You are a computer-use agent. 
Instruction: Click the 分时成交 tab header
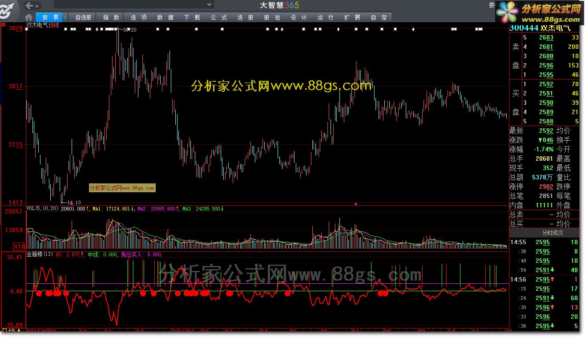click(553, 233)
